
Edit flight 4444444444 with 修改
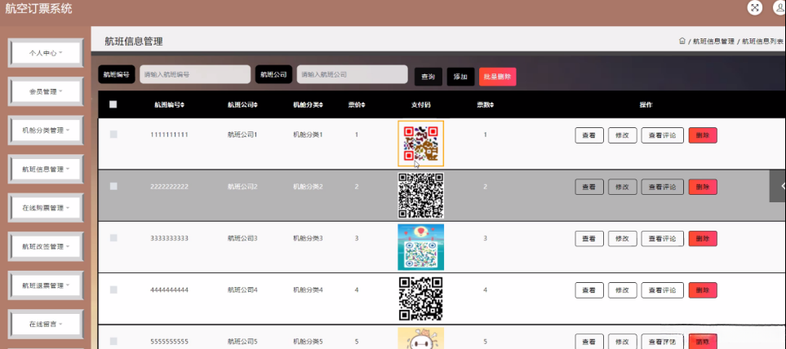click(622, 290)
